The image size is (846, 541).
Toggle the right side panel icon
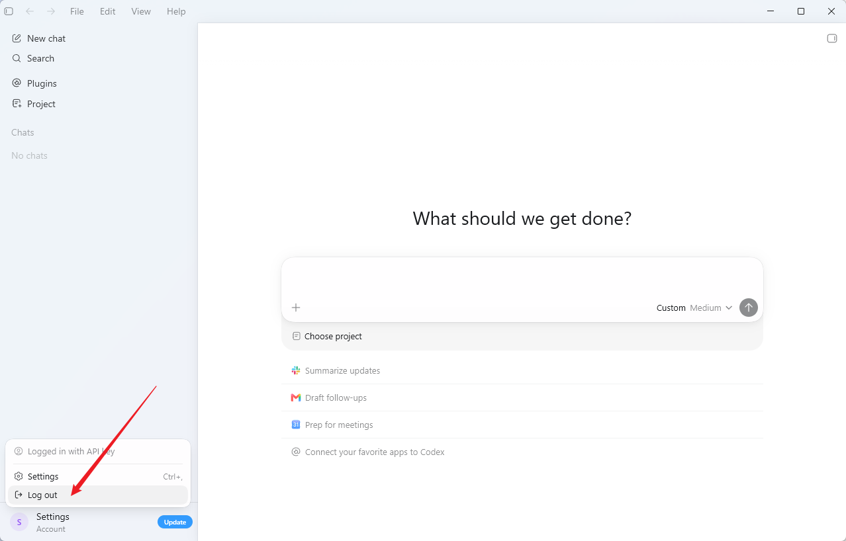(x=832, y=38)
